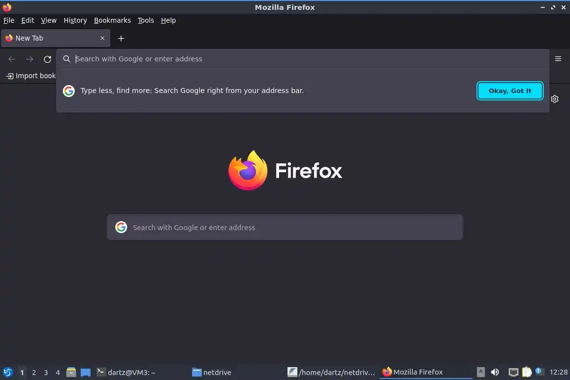Open the Help menu

(x=168, y=20)
